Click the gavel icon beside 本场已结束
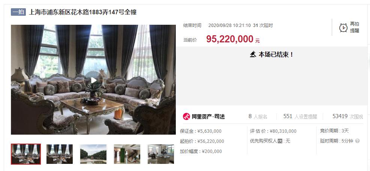The image size is (370, 171). tap(253, 54)
